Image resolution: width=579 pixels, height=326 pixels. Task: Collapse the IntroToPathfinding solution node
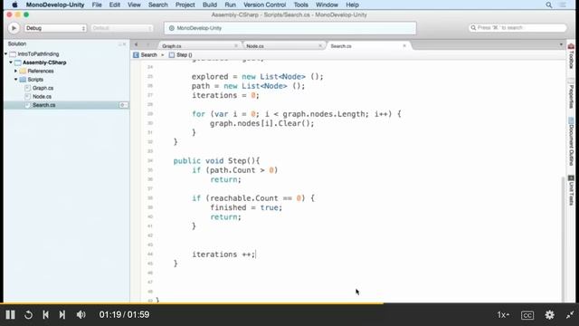[x=6, y=54]
